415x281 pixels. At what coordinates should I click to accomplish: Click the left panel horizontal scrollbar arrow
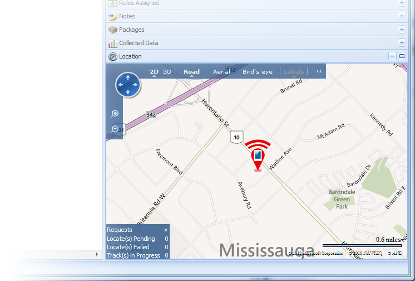pyautogui.click(x=97, y=254)
